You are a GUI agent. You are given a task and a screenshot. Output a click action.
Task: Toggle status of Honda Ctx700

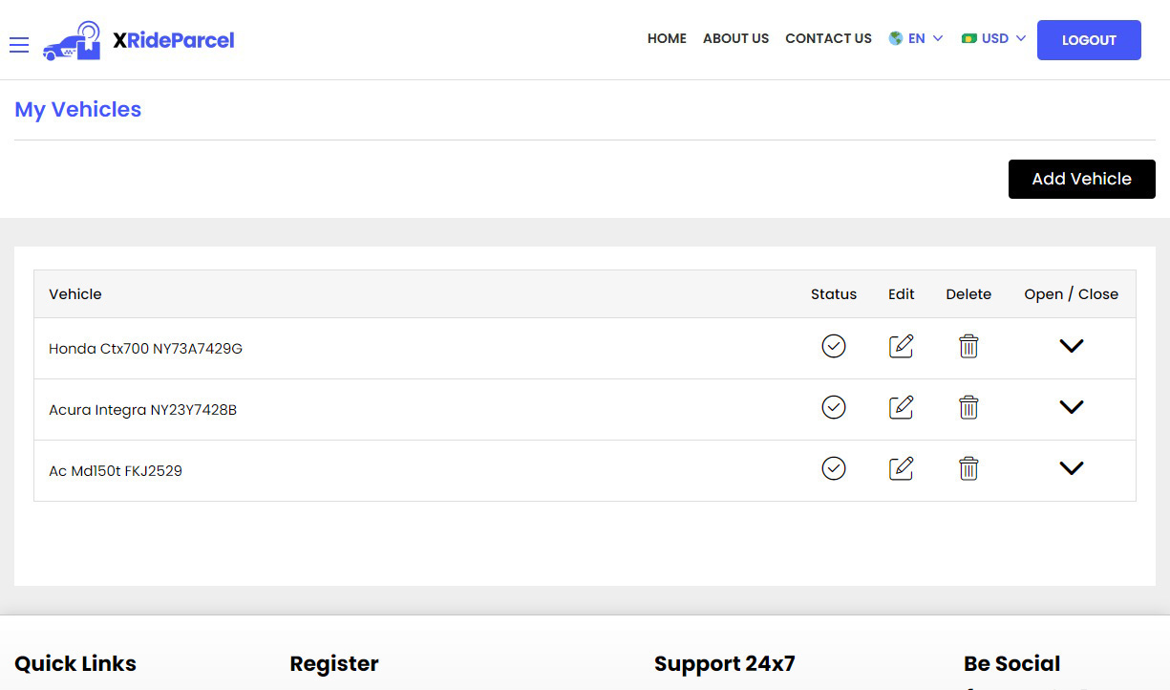tap(834, 346)
